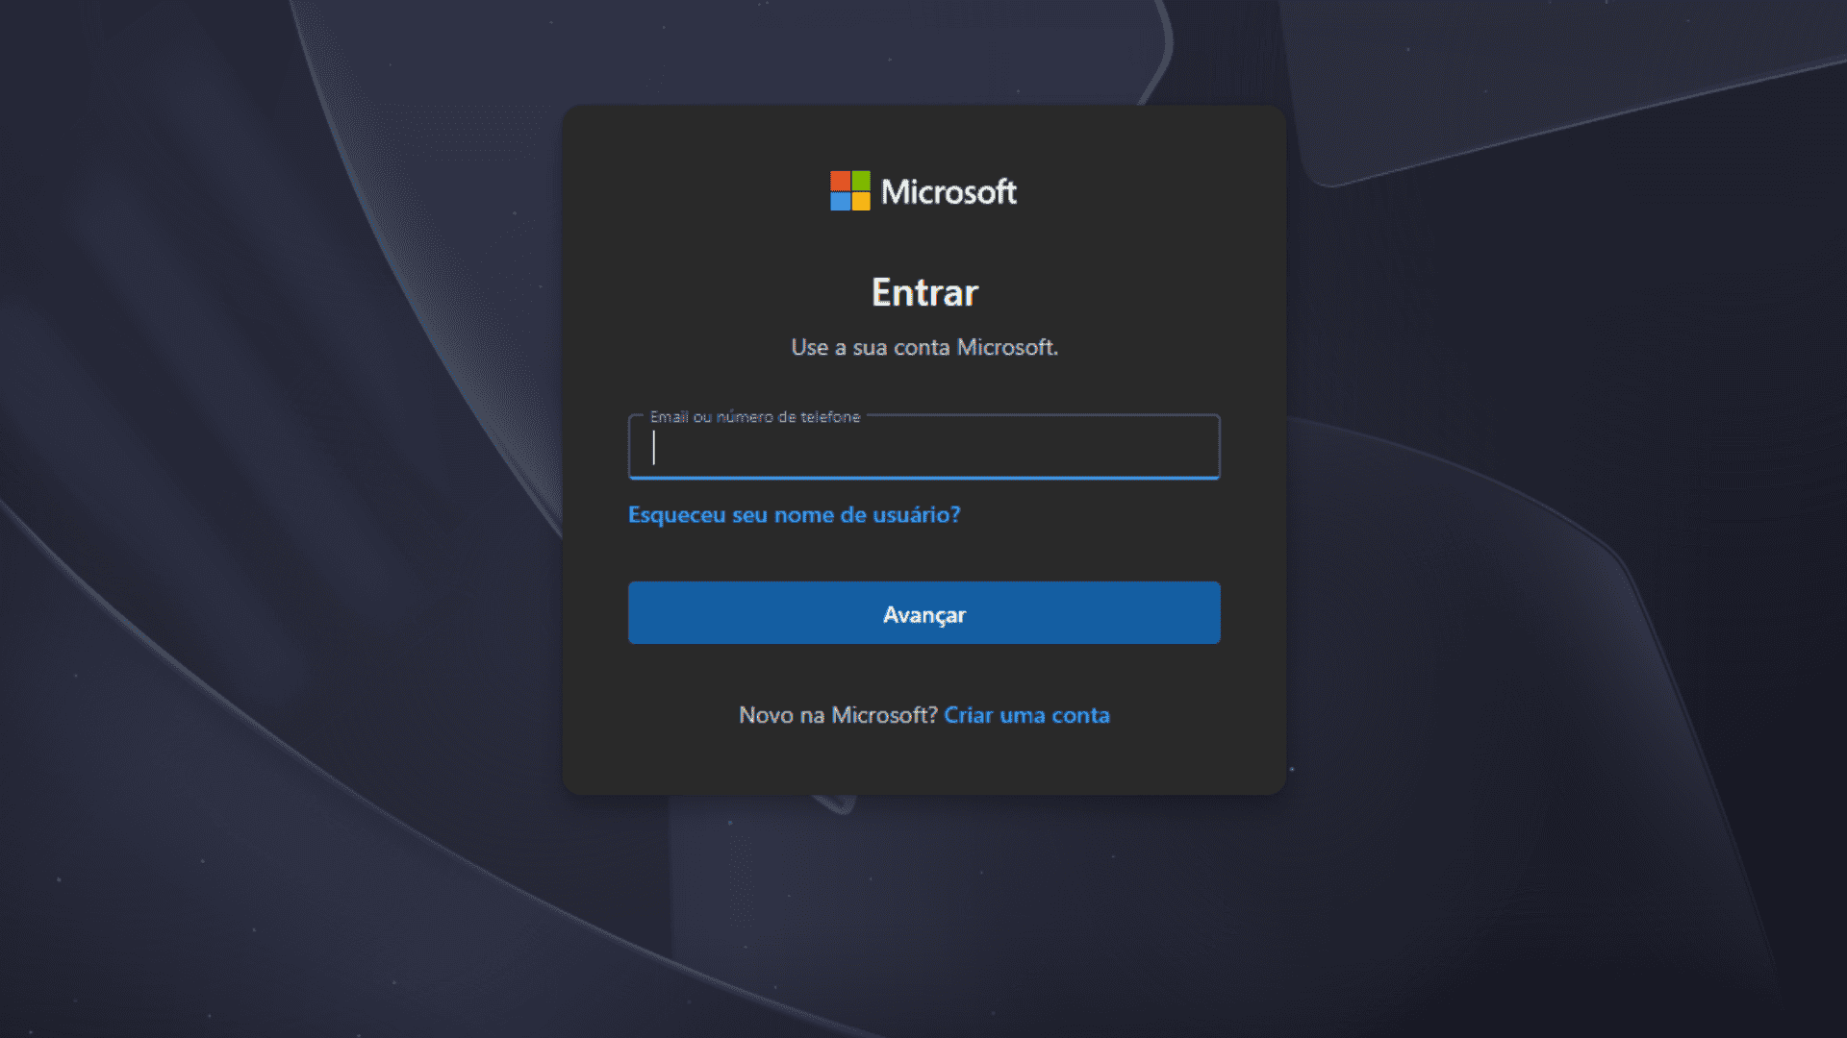Open the Criar uma conta link

1027,715
